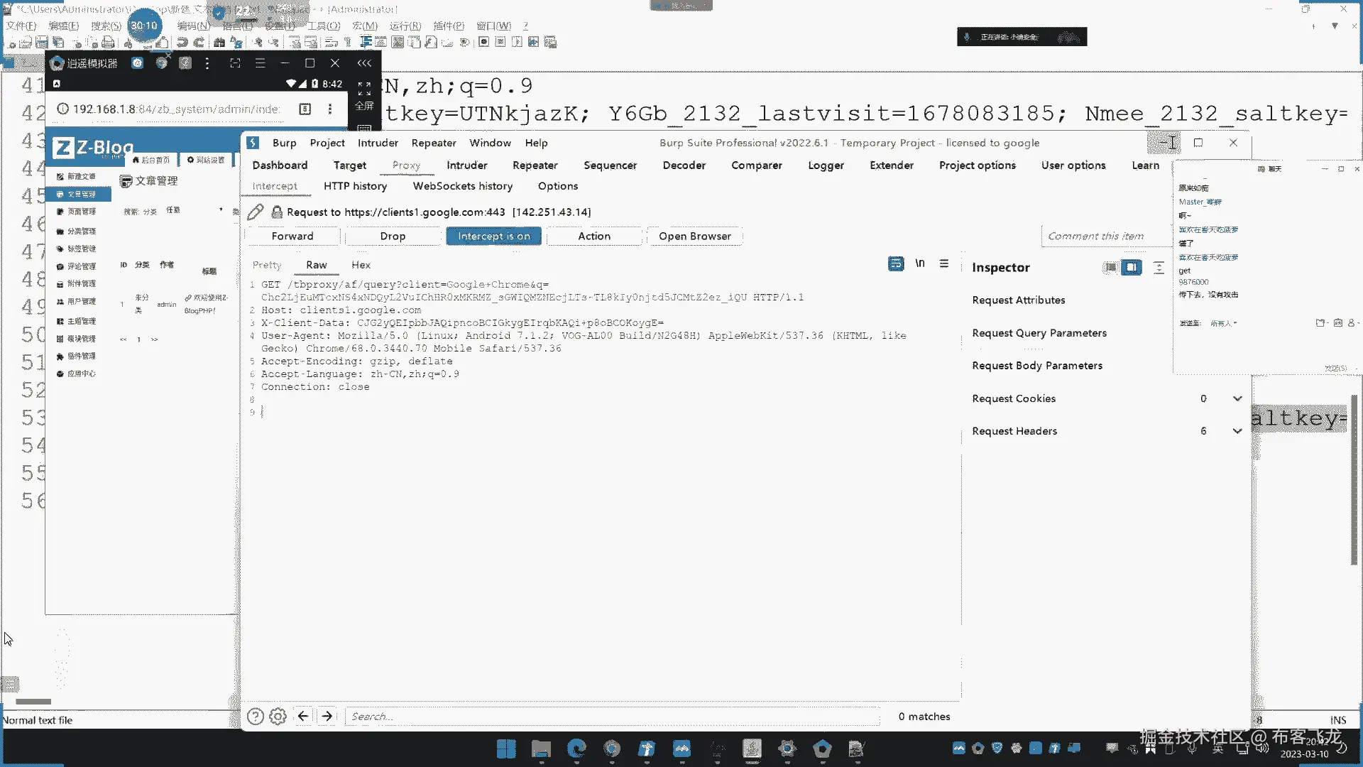
Task: Click the Drop button
Action: point(393,236)
